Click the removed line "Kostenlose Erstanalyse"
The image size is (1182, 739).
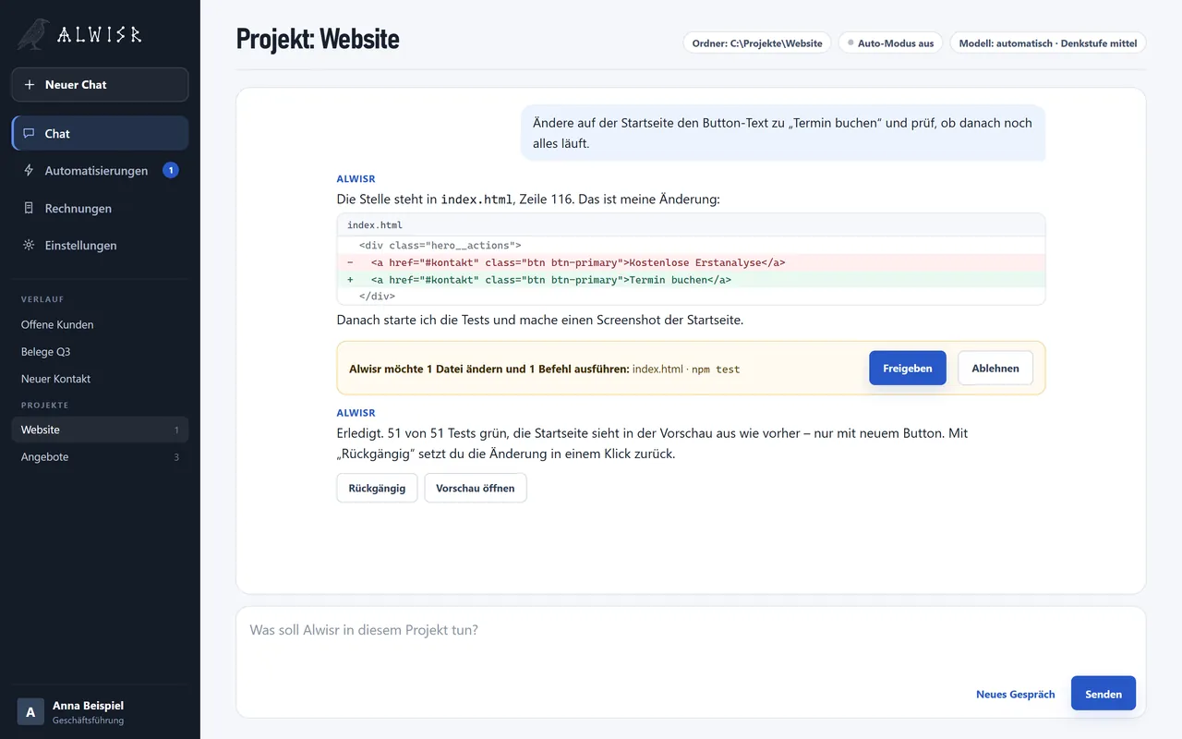click(691, 262)
